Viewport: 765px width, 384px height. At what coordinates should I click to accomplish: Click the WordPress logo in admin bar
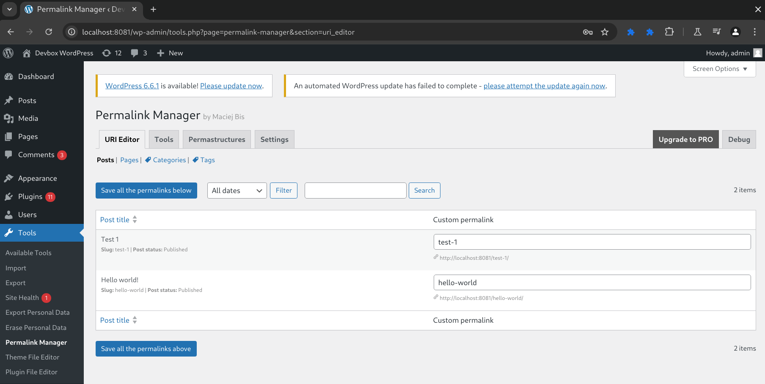coord(8,53)
